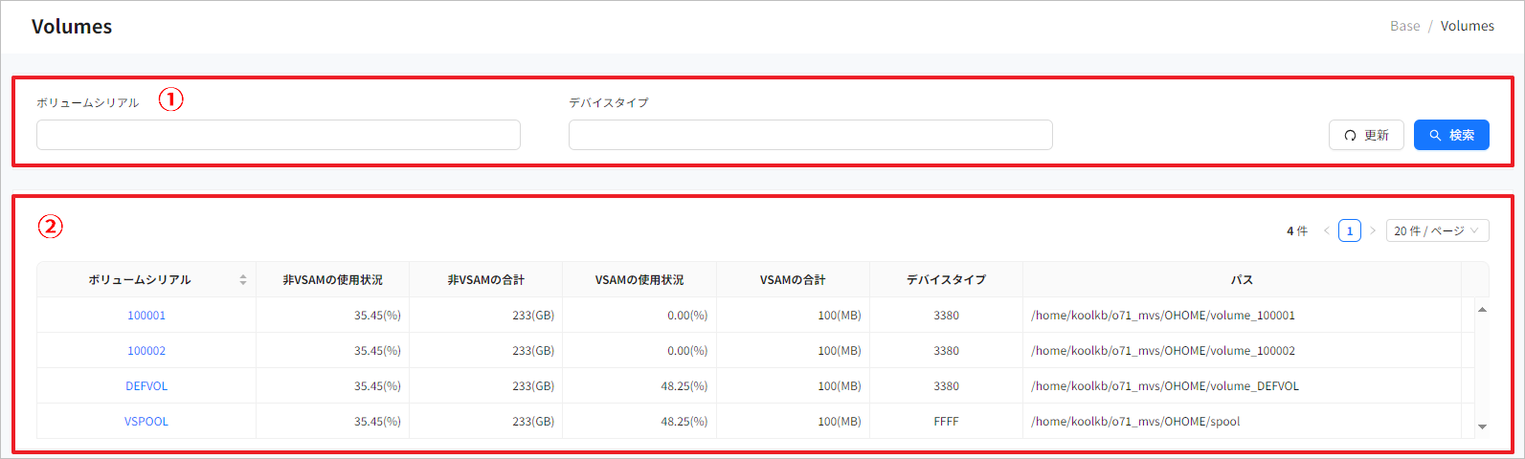
Task: Click the 非VSAMの使用状況 column header
Action: tap(333, 280)
